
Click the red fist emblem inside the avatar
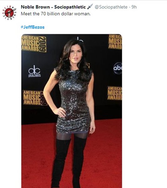[x=9, y=13]
